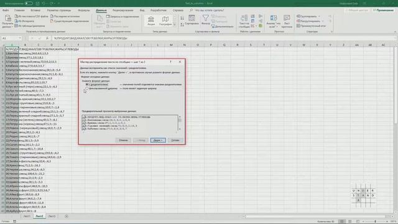Click the Готово (Finish) button in the wizard

tap(175, 140)
